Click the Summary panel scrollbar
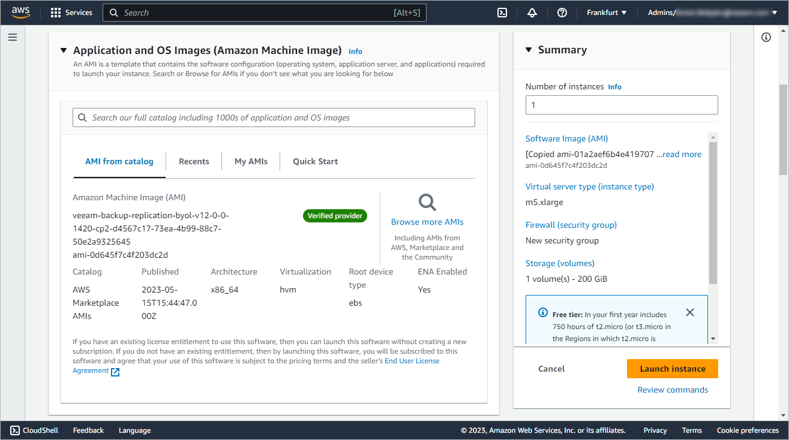The image size is (789, 440). click(x=713, y=213)
